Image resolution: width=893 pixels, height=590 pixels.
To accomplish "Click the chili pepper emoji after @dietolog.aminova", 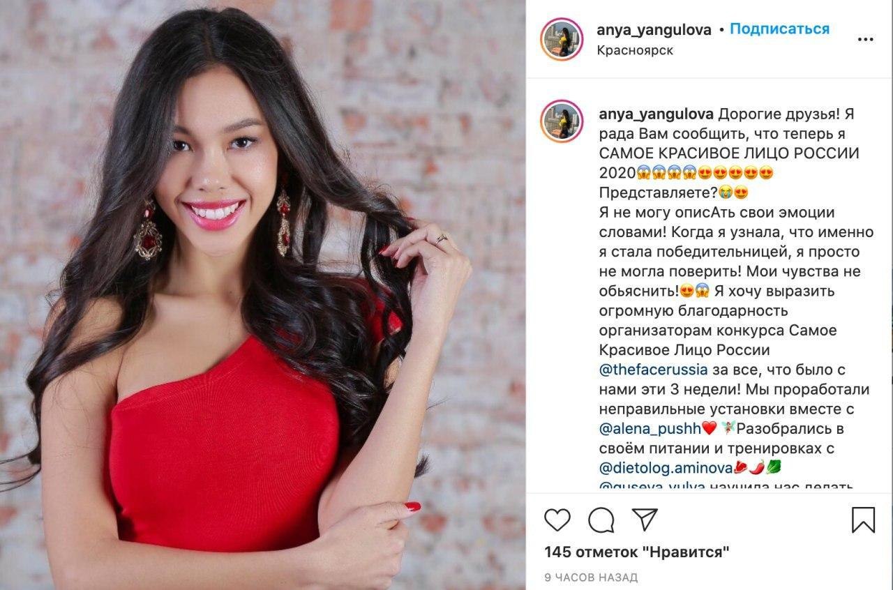I will point(758,467).
